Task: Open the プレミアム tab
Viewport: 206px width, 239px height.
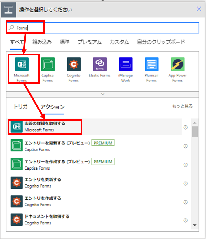Action: (90, 42)
